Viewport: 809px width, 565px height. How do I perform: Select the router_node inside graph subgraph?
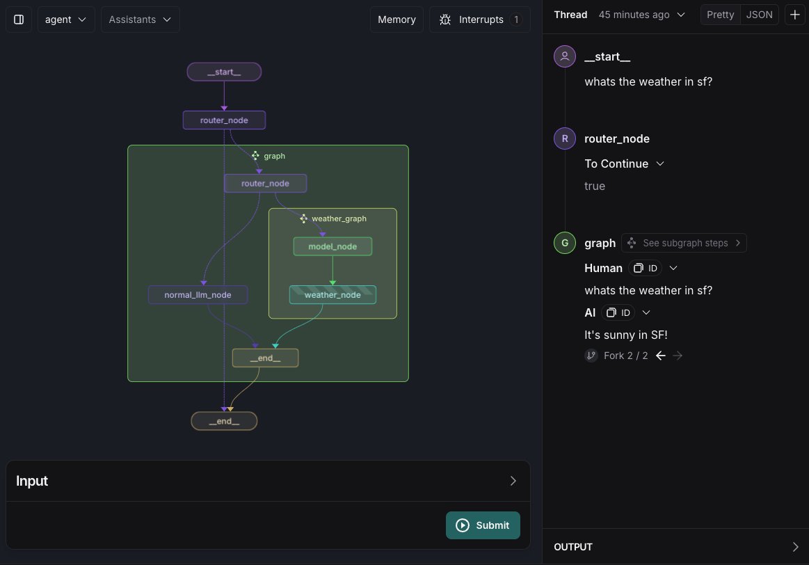tap(265, 183)
